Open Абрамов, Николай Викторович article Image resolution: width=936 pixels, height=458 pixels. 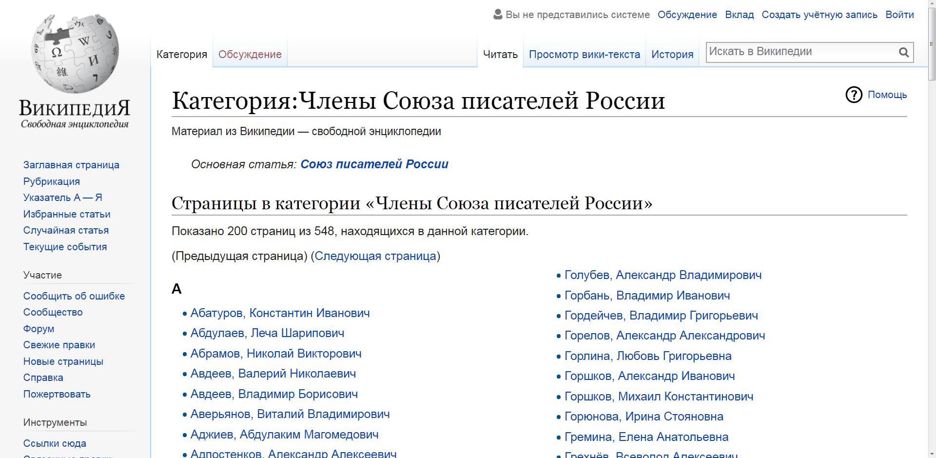(x=276, y=354)
